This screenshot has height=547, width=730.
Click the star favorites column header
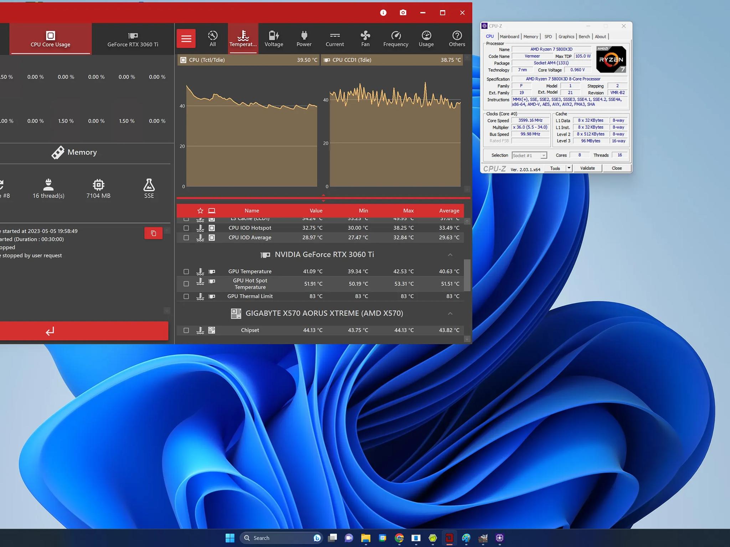point(200,210)
